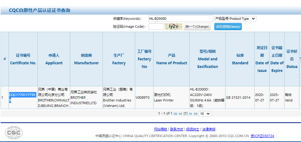
Task: Click the page title CQC自愿性产品认证证书查询
Action: tap(40, 10)
